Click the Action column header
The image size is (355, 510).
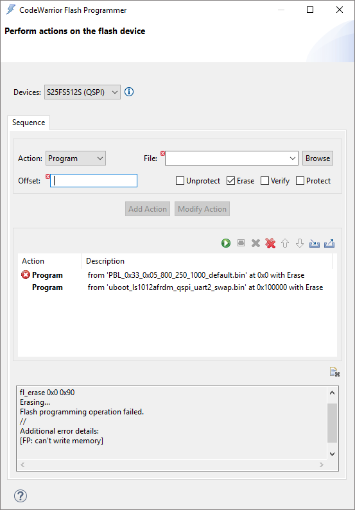click(x=50, y=261)
